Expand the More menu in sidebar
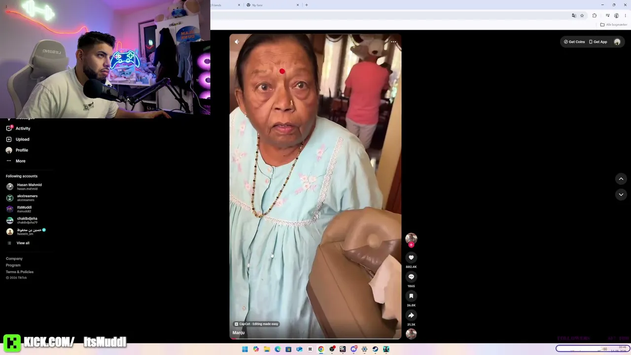This screenshot has width=631, height=355. tap(16, 161)
